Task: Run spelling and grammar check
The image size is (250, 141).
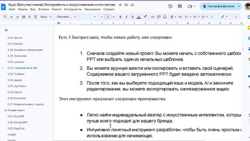Action: (x=30, y=17)
